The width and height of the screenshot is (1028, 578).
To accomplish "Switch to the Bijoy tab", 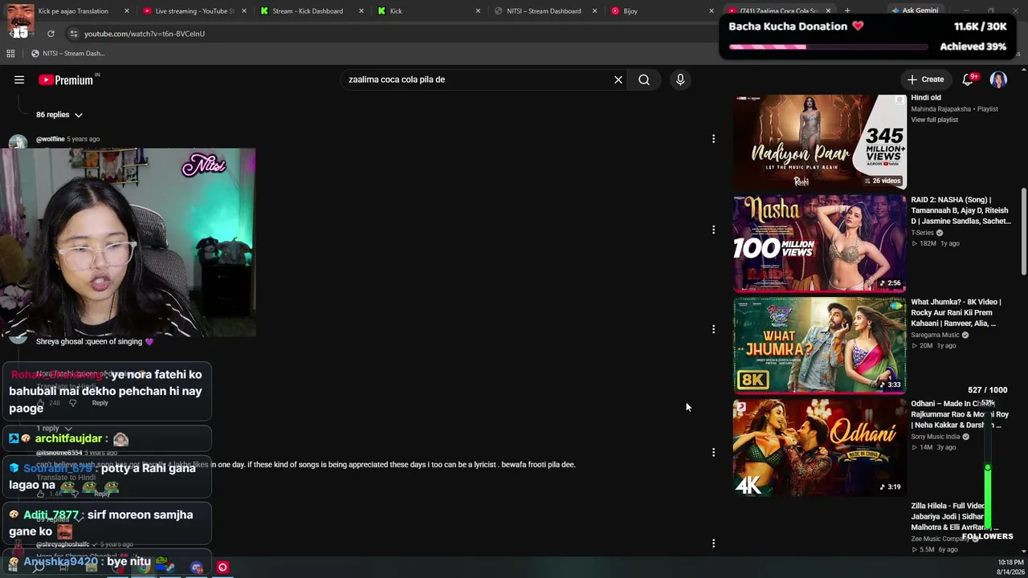I will [662, 11].
